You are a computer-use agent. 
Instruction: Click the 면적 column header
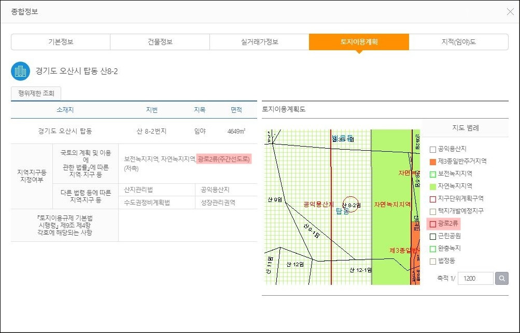click(x=236, y=110)
